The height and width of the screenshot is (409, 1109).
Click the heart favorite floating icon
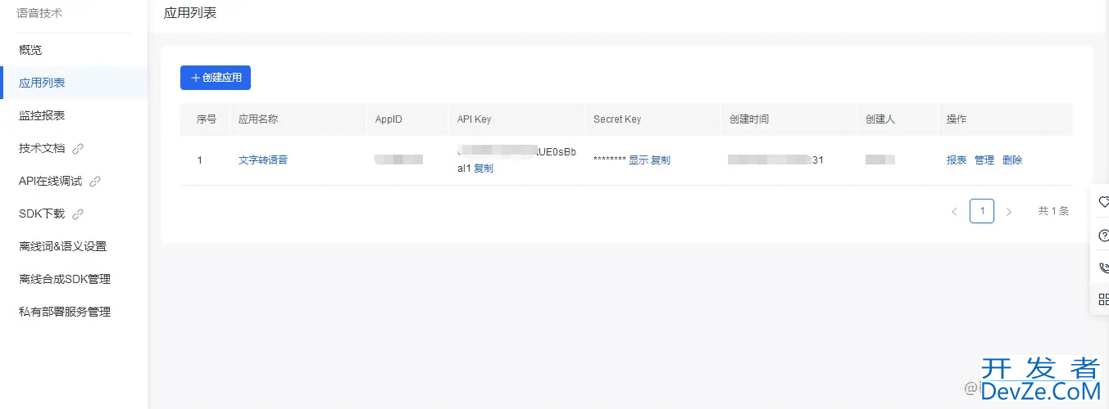coord(1102,202)
